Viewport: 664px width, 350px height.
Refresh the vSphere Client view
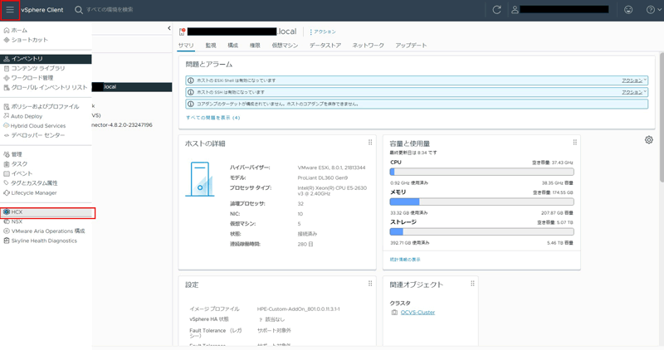click(496, 10)
